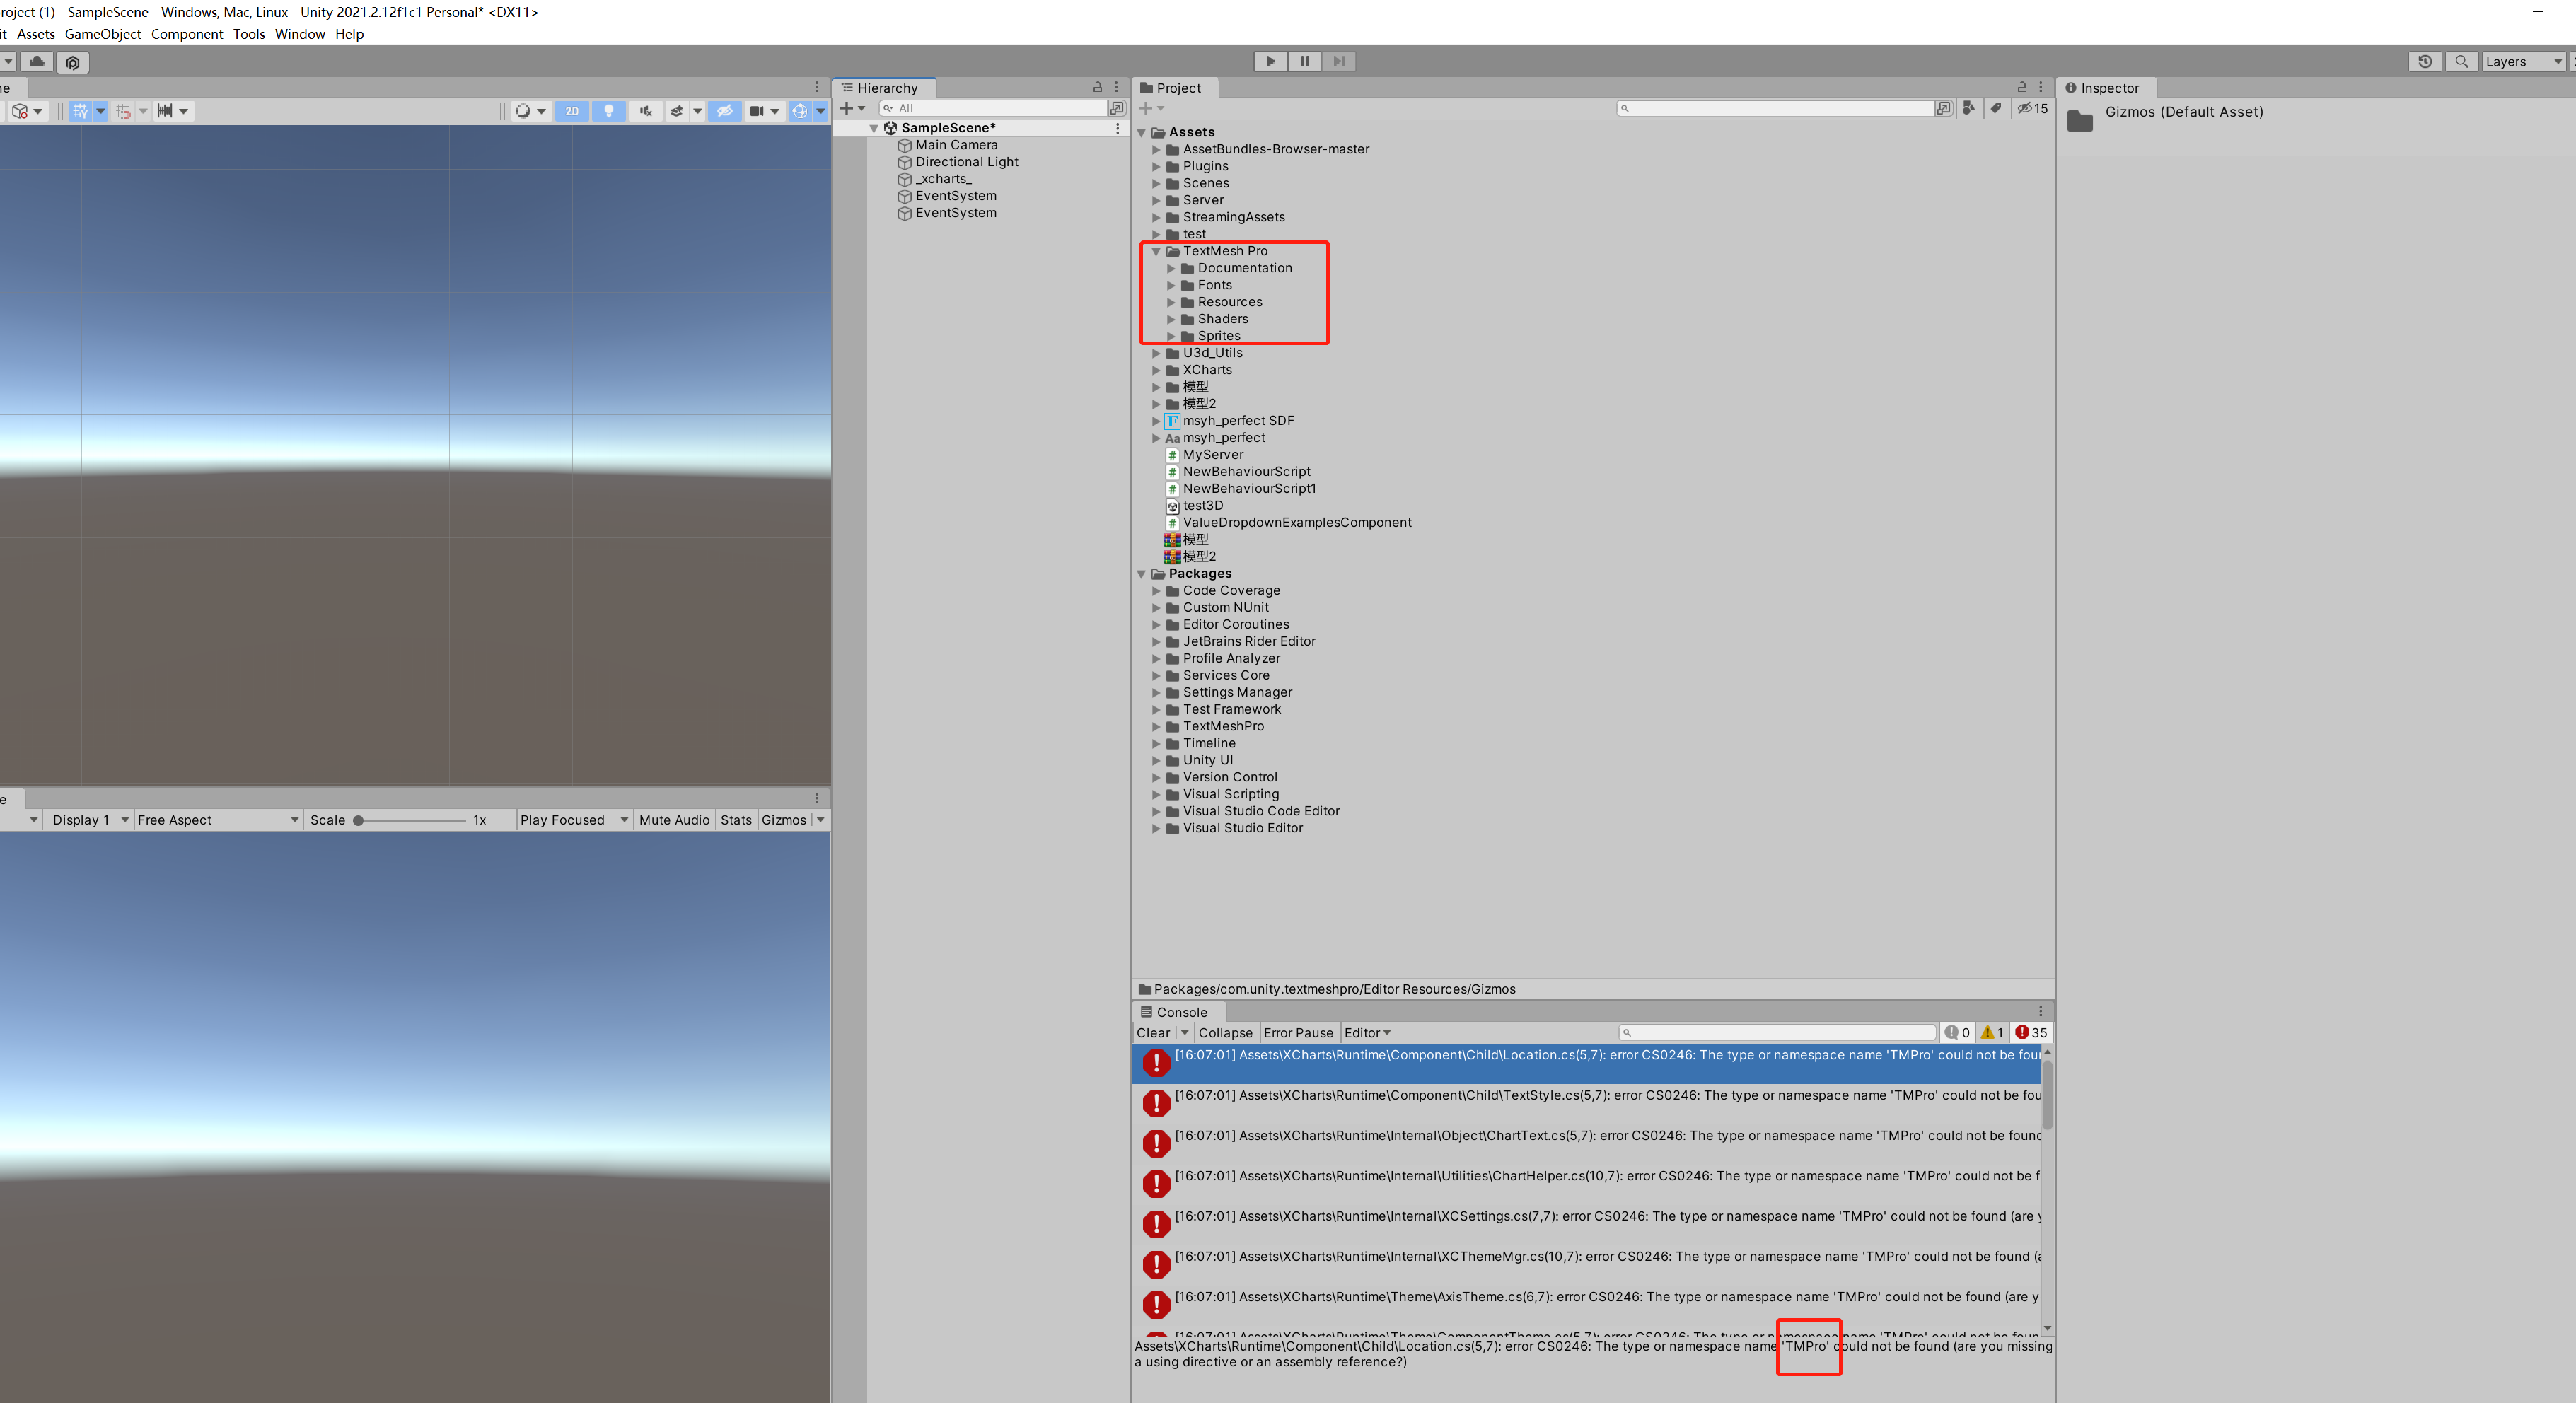Click the Clear console button
The image size is (2576, 1403).
coord(1152,1033)
